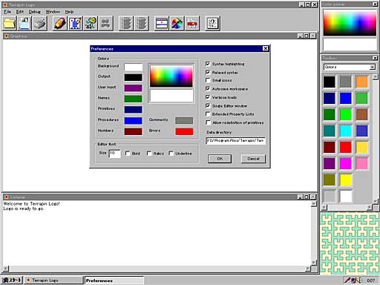Click the grayed-out toolbar icon right of the flower turtle
This screenshot has height=285, width=380.
point(105,23)
